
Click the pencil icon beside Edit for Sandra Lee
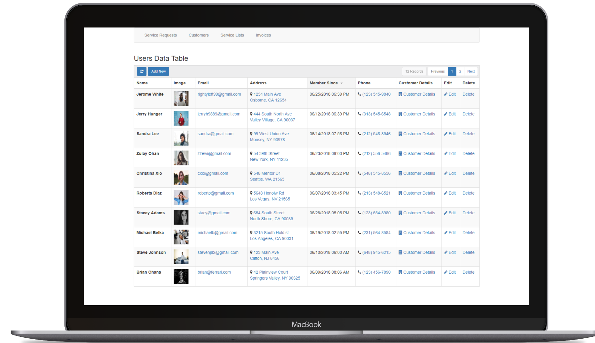pos(446,133)
